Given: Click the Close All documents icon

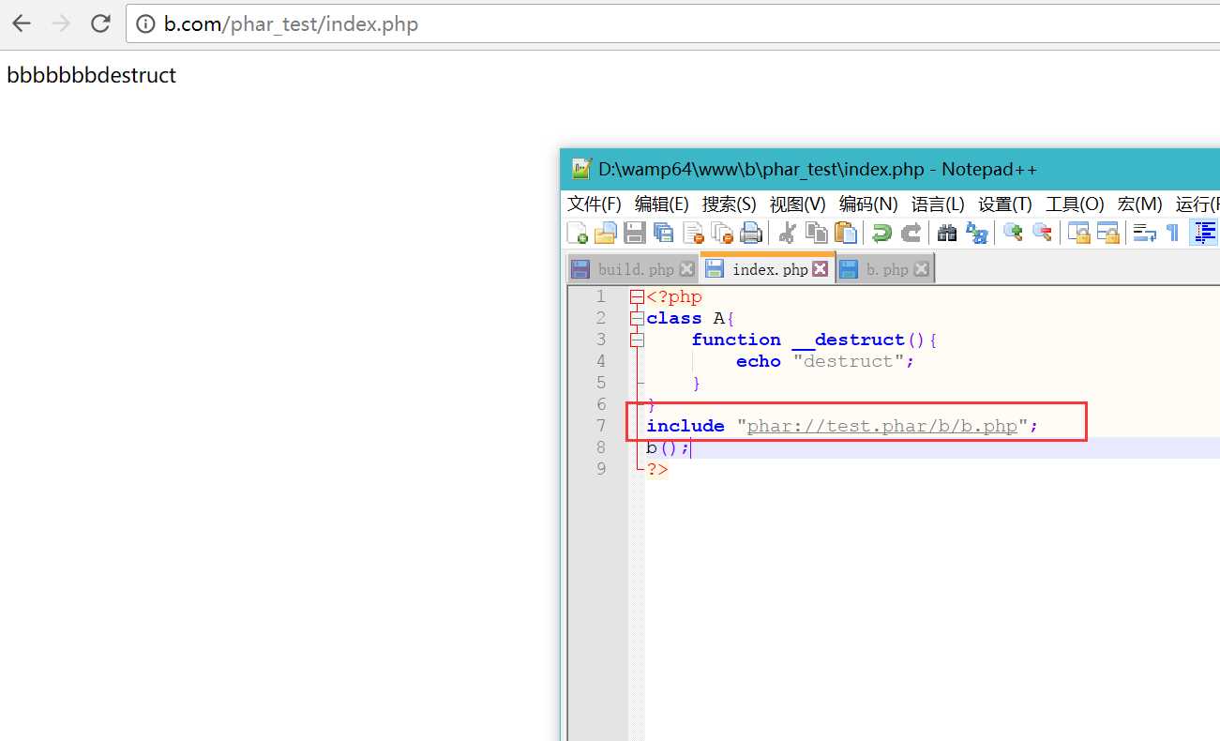Looking at the screenshot, I should click(722, 233).
